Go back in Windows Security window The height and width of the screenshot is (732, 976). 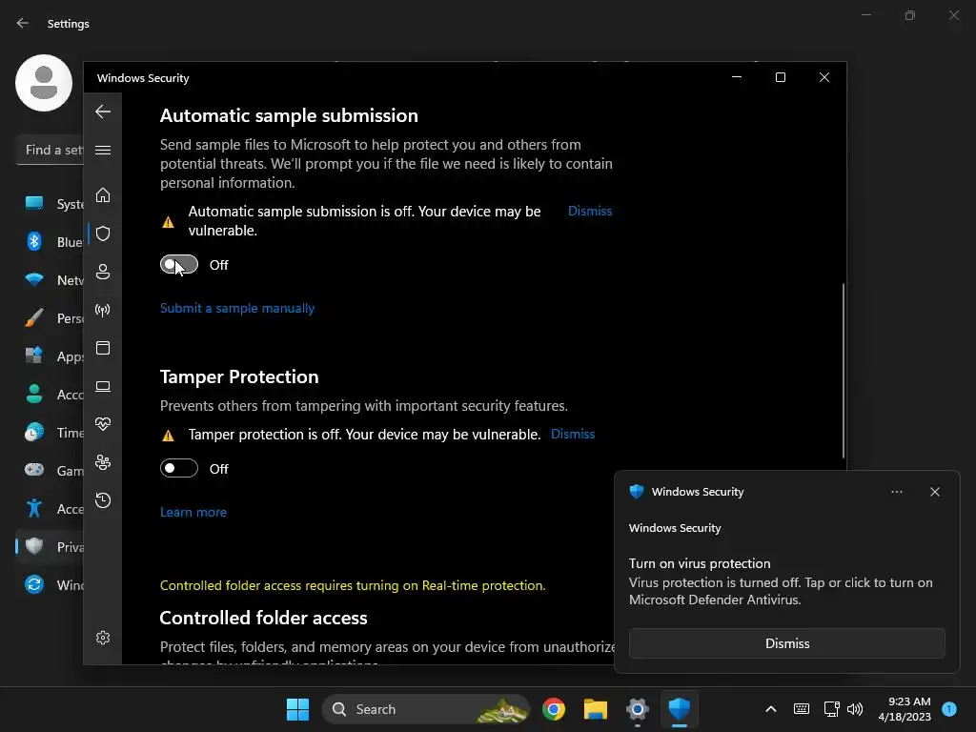pos(103,112)
